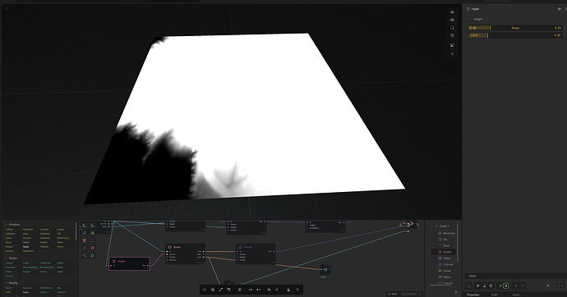Click the yellow-green icon topping graph side toolbar
The image size is (567, 297).
click(85, 226)
